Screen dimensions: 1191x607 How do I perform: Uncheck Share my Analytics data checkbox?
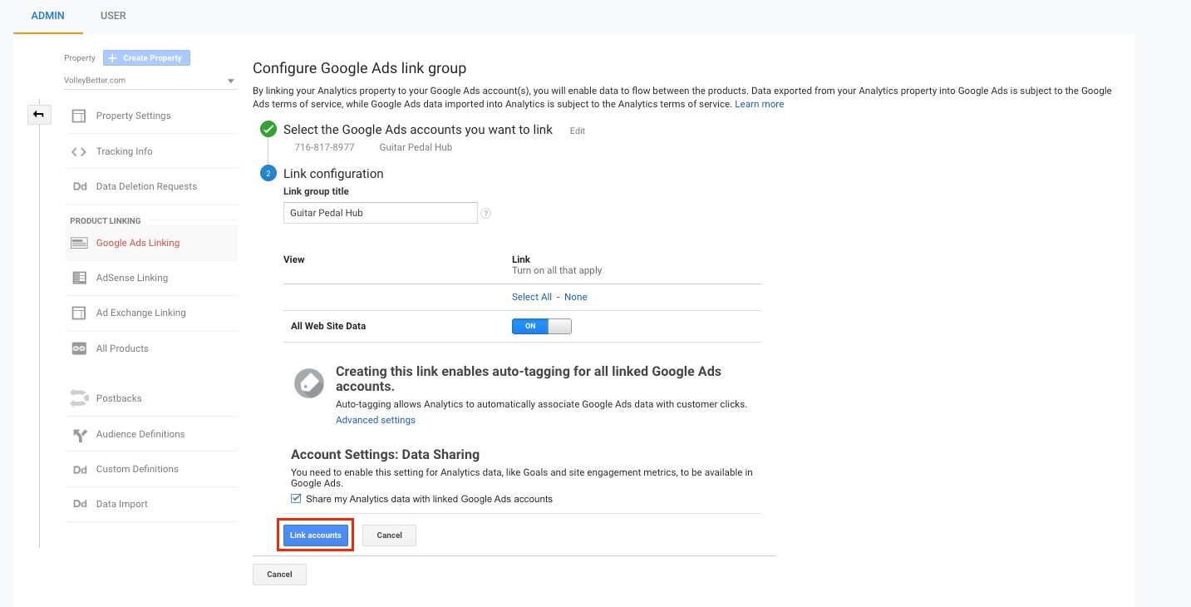pyautogui.click(x=296, y=499)
